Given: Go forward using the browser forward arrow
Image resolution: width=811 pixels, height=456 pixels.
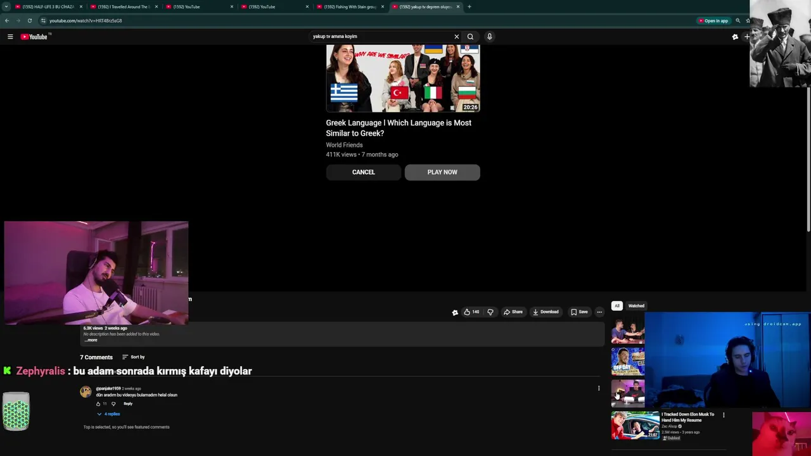Looking at the screenshot, I should coord(18,20).
